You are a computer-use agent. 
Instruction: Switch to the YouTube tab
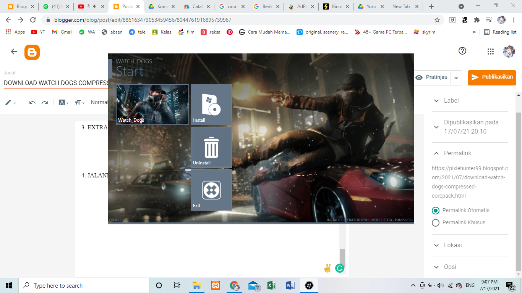tap(91, 6)
